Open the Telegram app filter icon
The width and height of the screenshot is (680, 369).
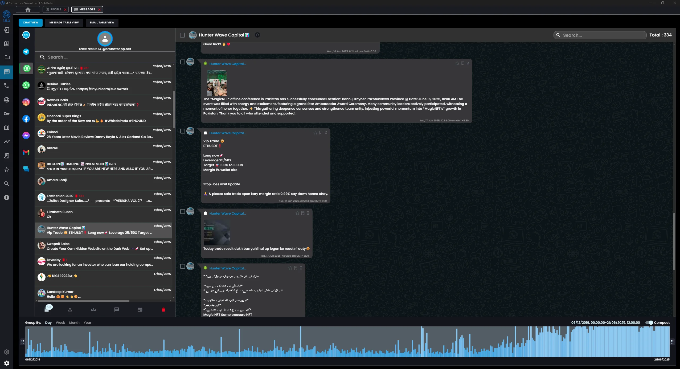click(26, 52)
